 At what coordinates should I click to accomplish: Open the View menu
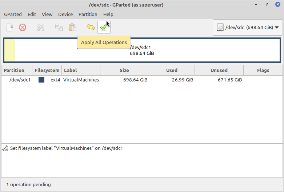[47, 14]
